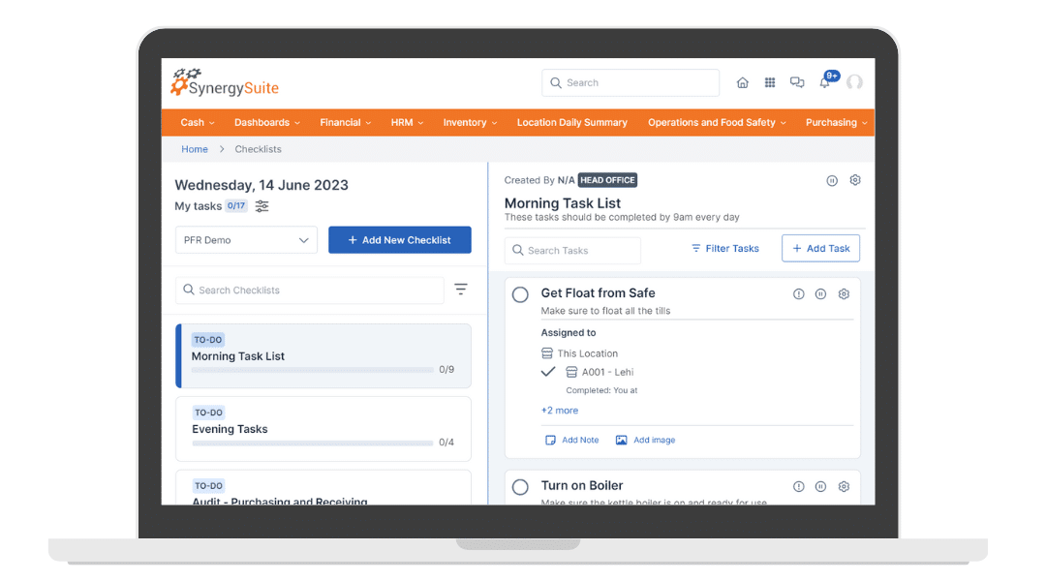The image size is (1046, 581).
Task: Click the pause icon on Get Float from Safe
Action: (820, 293)
